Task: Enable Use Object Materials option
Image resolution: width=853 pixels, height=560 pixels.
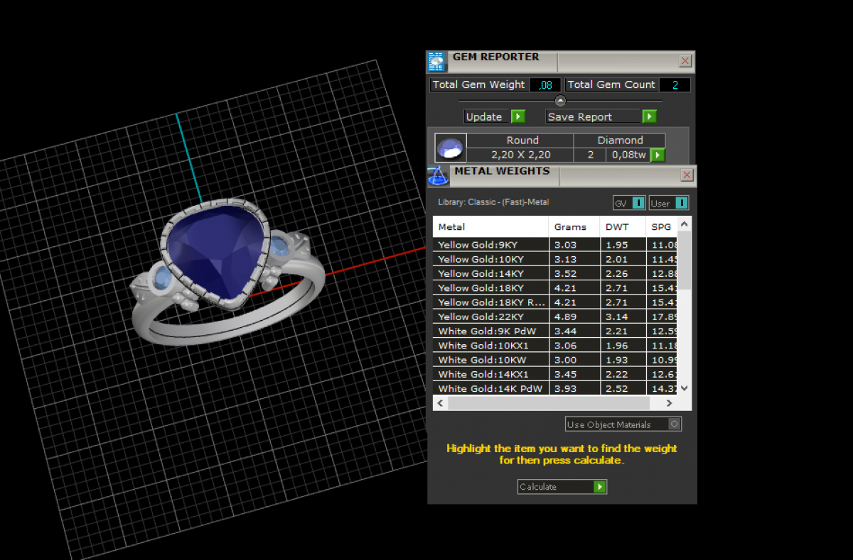Action: [x=674, y=424]
